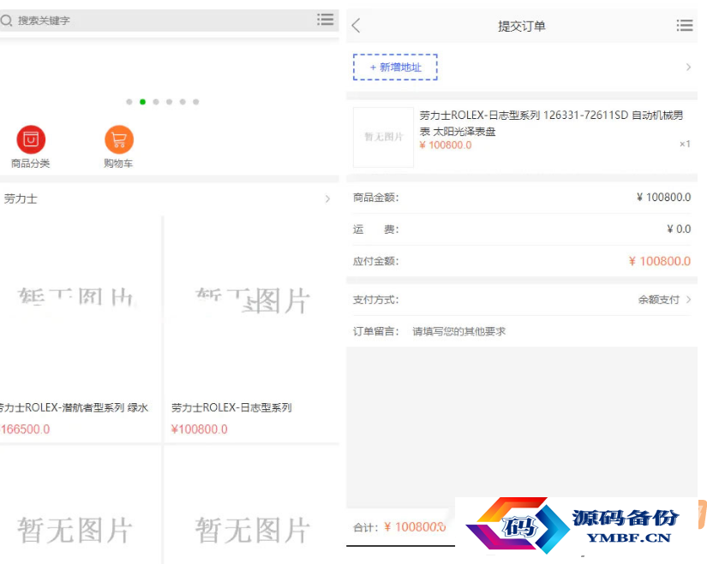Click the 支付方式 label

(375, 300)
